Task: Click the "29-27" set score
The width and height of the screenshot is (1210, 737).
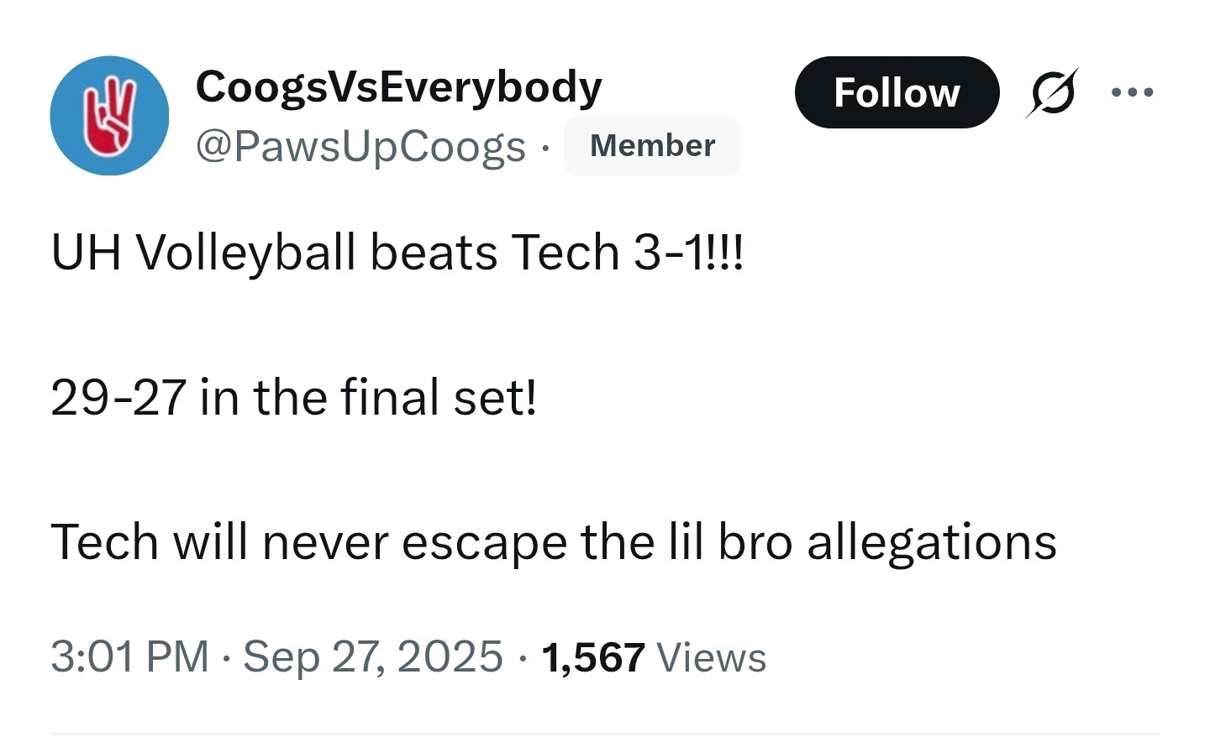Action: [x=118, y=397]
